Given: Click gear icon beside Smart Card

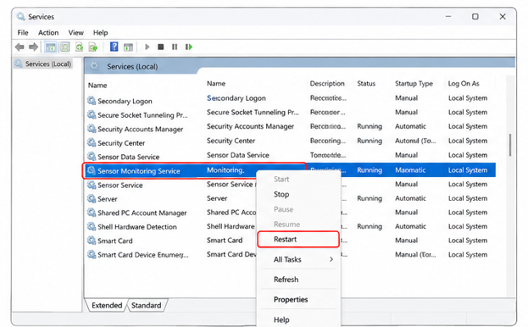Looking at the screenshot, I should 92,241.
